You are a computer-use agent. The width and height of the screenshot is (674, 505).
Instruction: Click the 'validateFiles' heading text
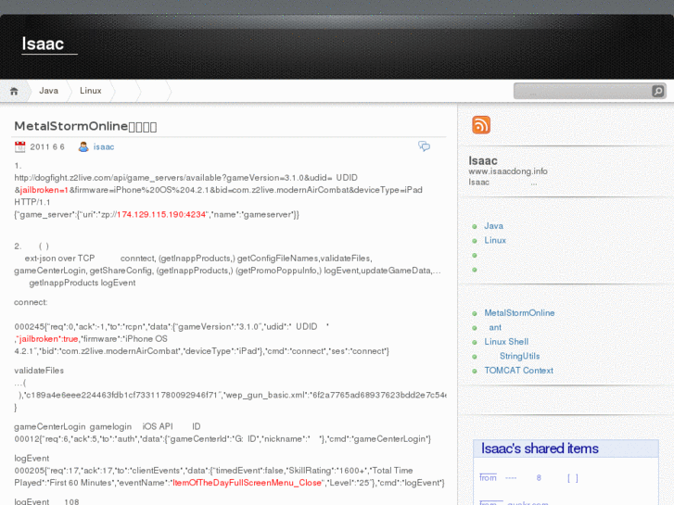[39, 371]
